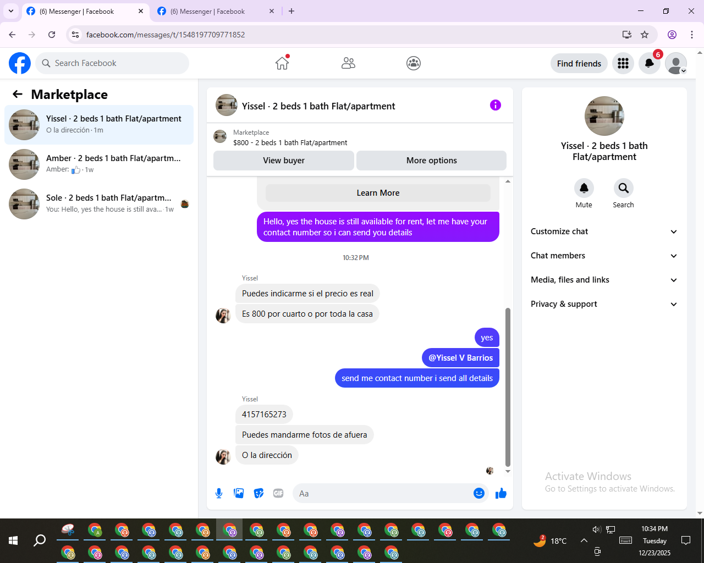Open Chrome three-dot menu
Viewport: 704px width, 563px height.
(692, 35)
